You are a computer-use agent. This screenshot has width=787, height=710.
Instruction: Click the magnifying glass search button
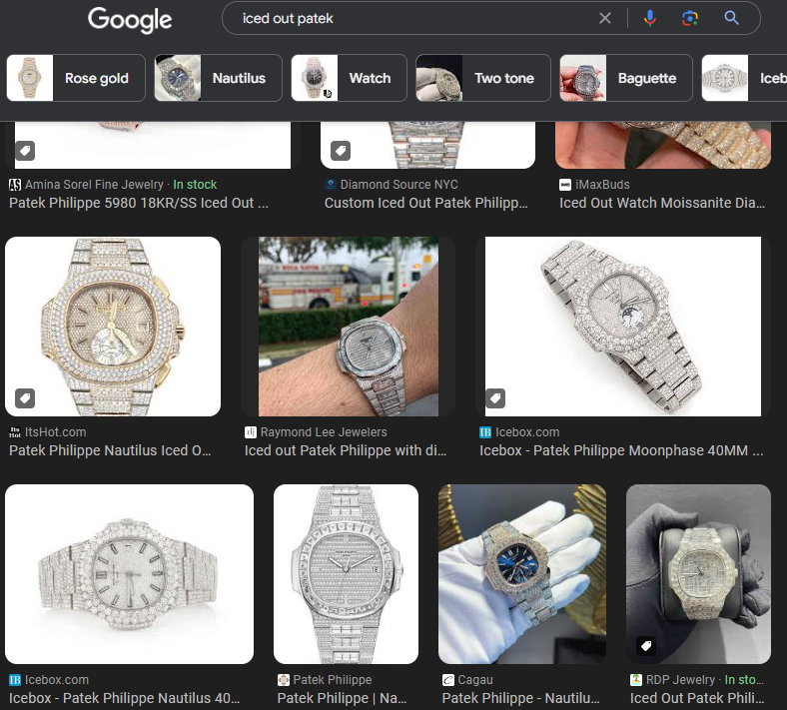pyautogui.click(x=731, y=19)
